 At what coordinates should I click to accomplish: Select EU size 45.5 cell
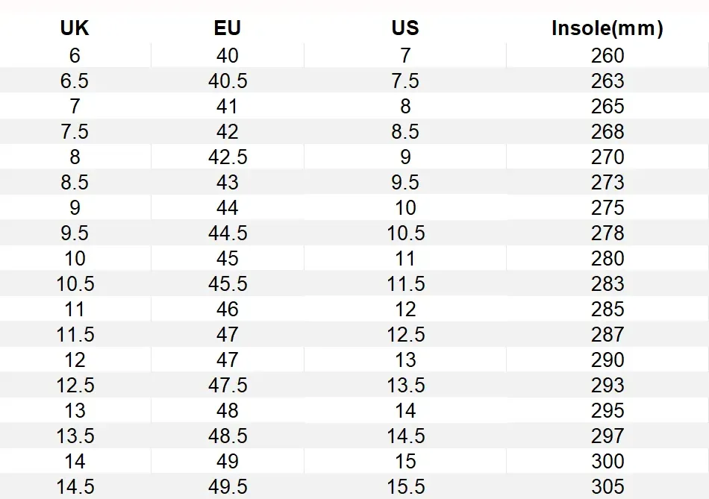click(227, 283)
